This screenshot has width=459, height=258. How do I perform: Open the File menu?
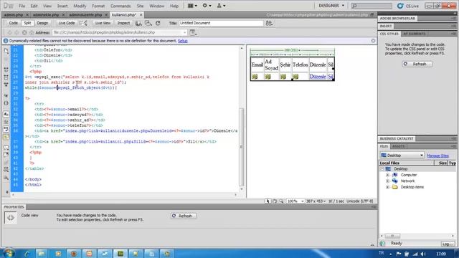tap(22, 6)
